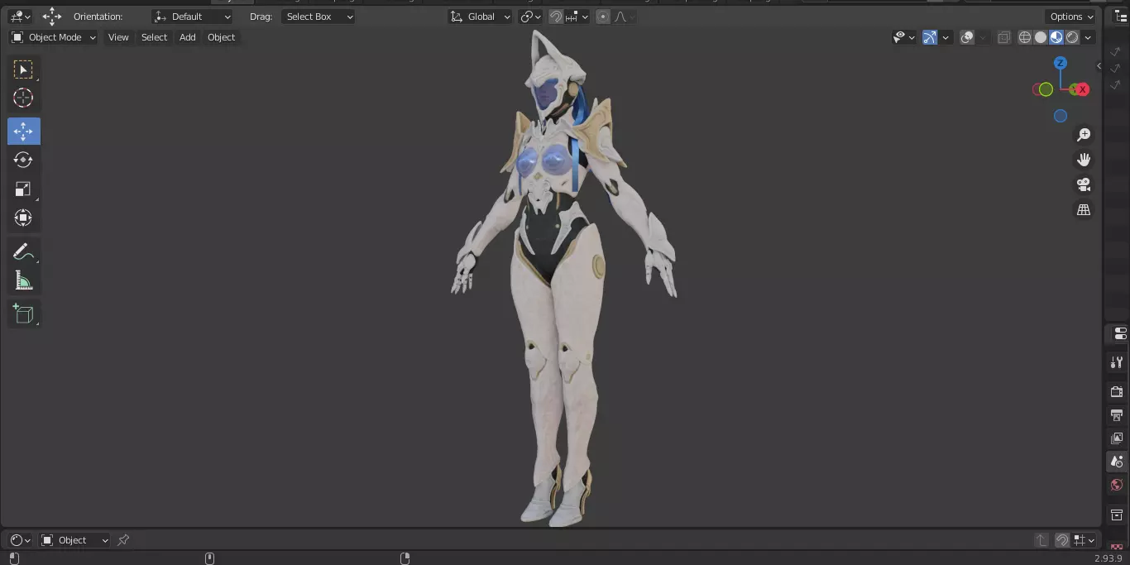Open the Orientation Default dropdown
1130x565 pixels.
(193, 17)
